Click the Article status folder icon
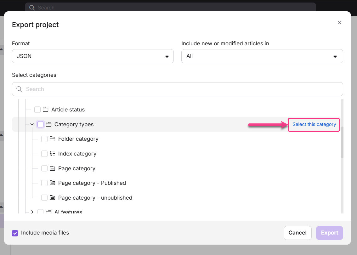The height and width of the screenshot is (255, 357). point(46,110)
